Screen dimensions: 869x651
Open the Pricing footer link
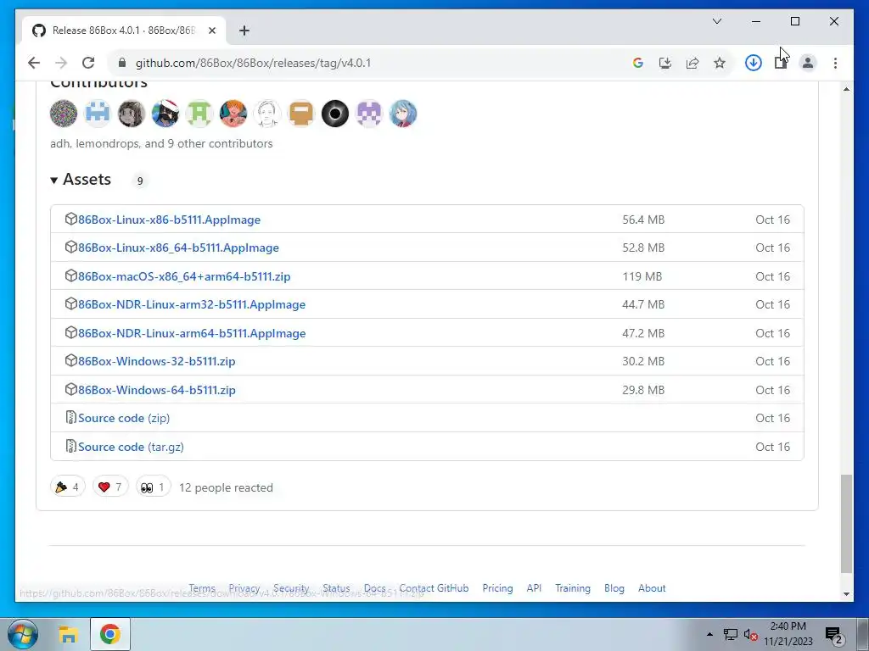pos(497,588)
